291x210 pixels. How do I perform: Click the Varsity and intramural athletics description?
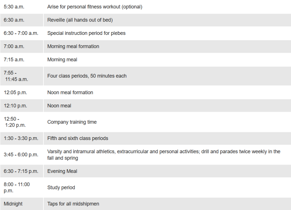(x=164, y=155)
